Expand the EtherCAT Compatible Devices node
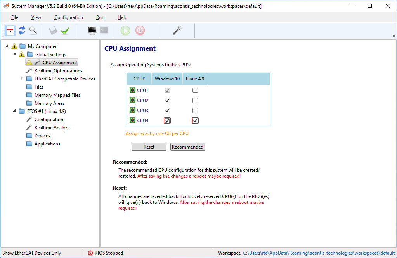Image resolution: width=397 pixels, height=258 pixels. [x=23, y=79]
